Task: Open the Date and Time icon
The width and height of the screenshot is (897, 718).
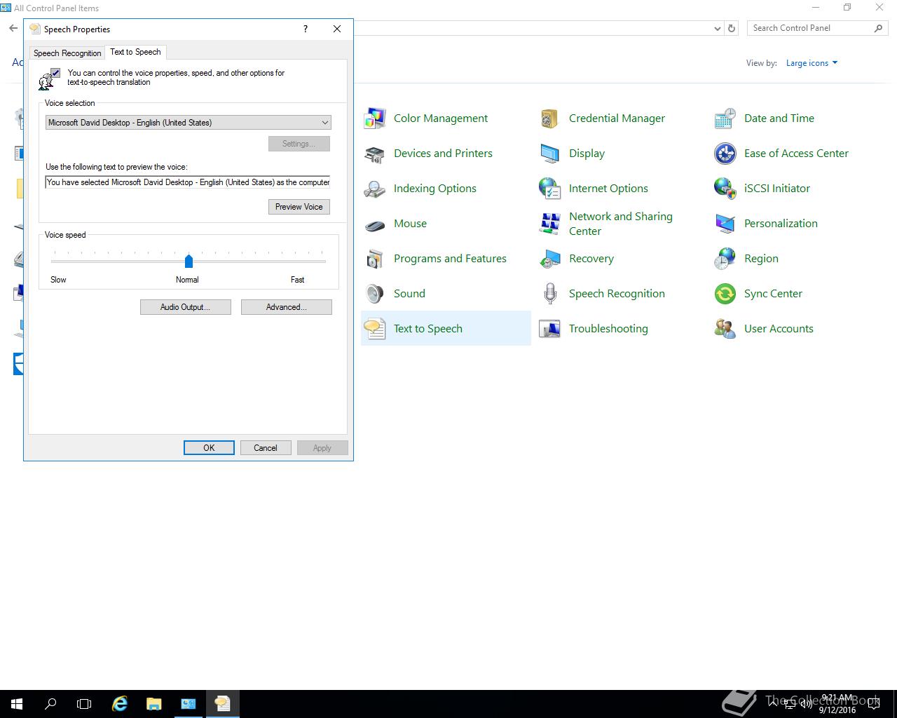Action: point(725,118)
